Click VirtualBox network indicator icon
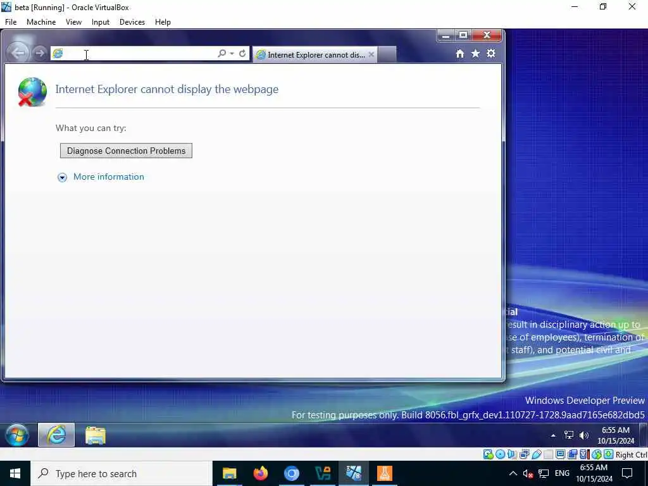Screen dimensions: 648x486 pyautogui.click(x=525, y=454)
